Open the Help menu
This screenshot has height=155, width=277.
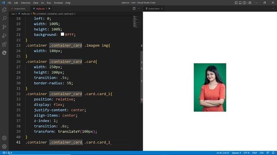(68, 3)
